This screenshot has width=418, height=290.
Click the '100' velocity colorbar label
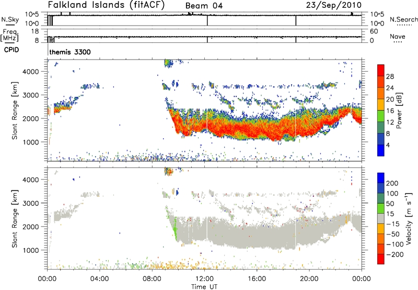pyautogui.click(x=392, y=194)
